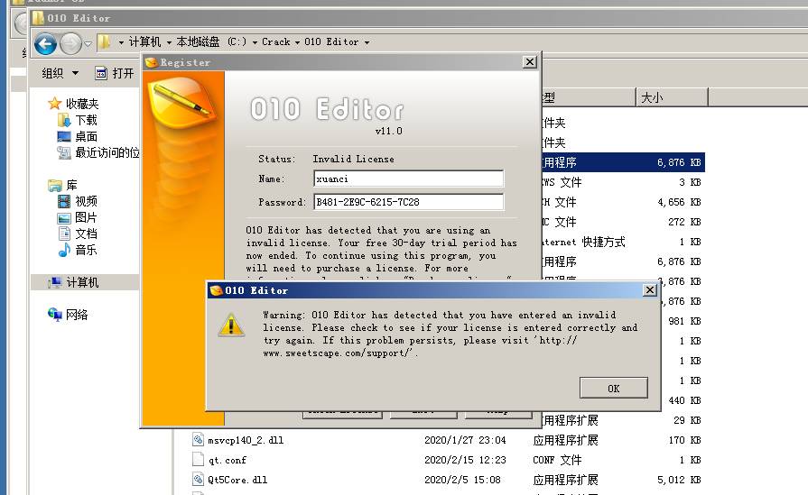808x495 pixels.
Task: Click the 音乐 music note icon
Action: point(64,250)
